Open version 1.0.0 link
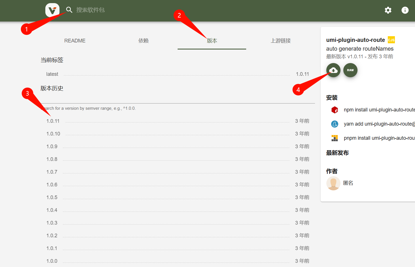Image resolution: width=415 pixels, height=267 pixels. click(x=52, y=261)
